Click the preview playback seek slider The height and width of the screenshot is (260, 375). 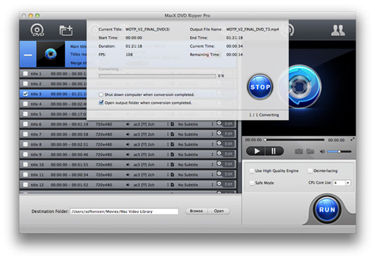pyautogui.click(x=294, y=139)
